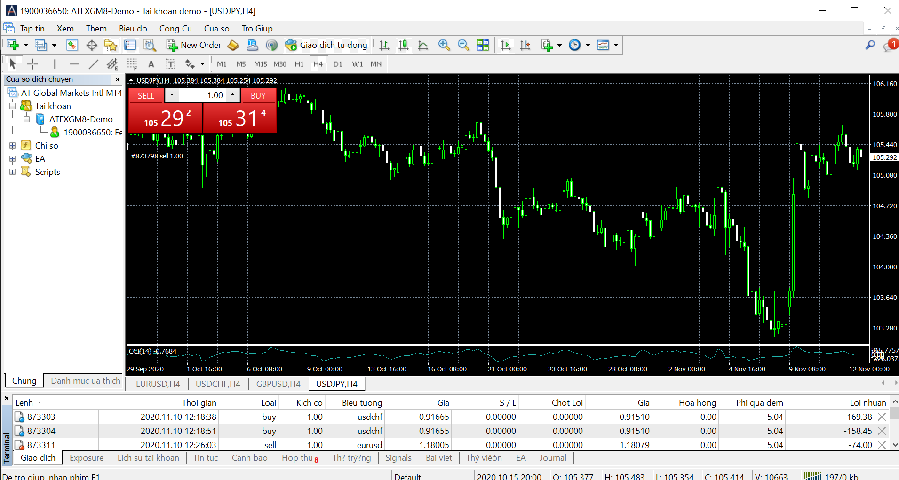899x480 pixels.
Task: Switch to line chart display
Action: [x=423, y=45]
